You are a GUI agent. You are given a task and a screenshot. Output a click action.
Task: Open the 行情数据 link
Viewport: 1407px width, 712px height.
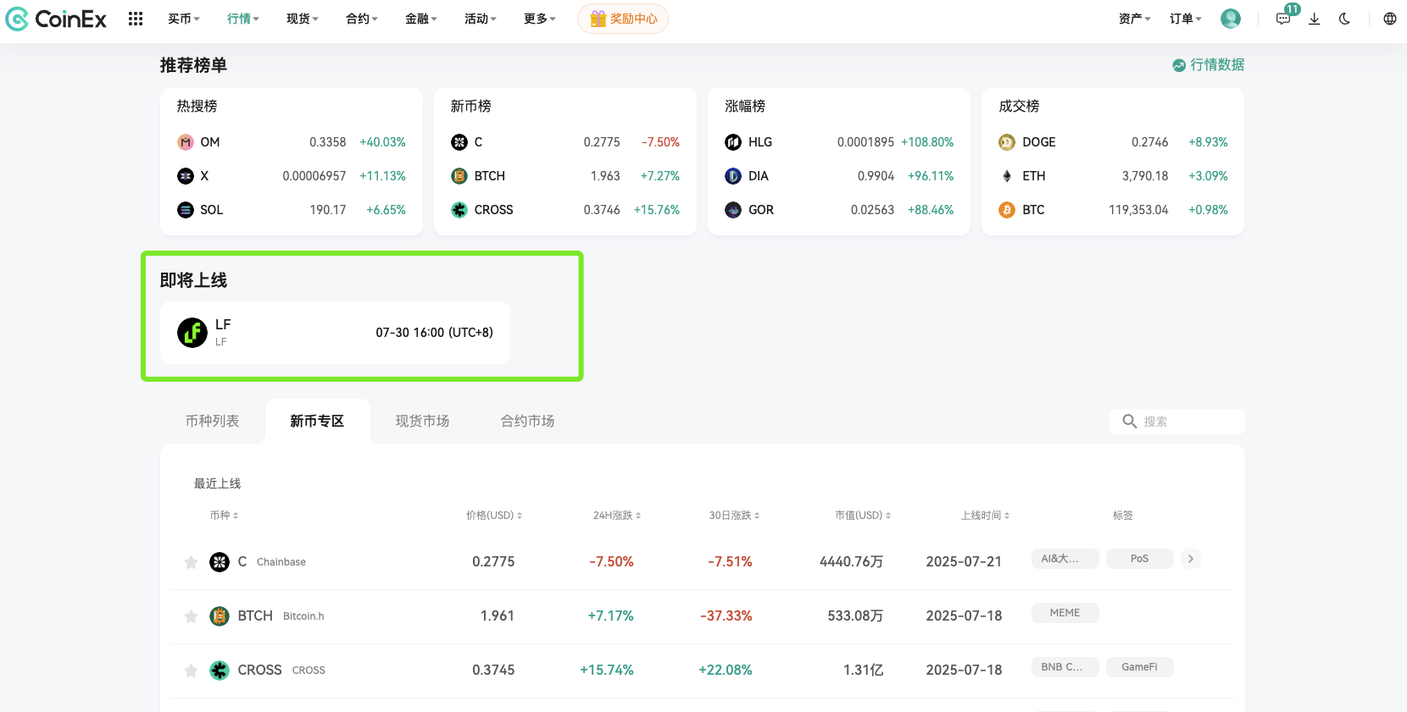tap(1209, 65)
